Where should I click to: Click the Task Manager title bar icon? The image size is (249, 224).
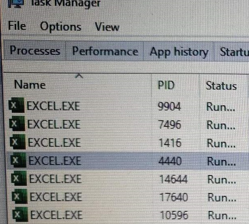[x=16, y=4]
